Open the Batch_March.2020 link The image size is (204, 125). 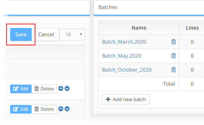point(124,42)
